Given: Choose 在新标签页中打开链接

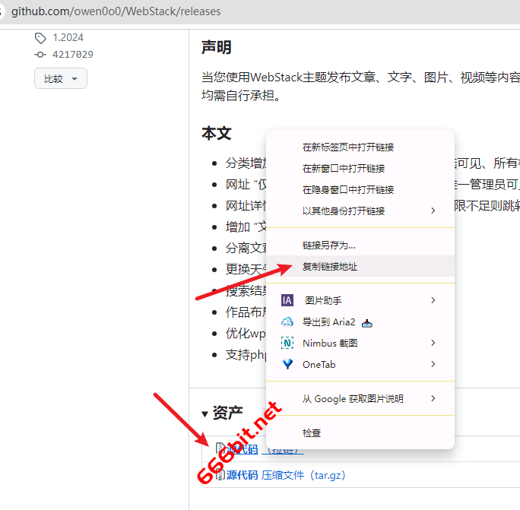Looking at the screenshot, I should (348, 147).
